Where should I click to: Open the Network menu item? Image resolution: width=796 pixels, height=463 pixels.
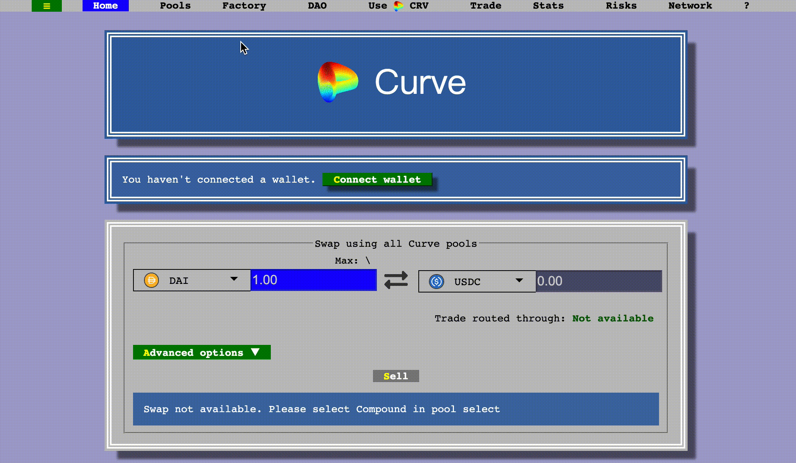click(690, 6)
